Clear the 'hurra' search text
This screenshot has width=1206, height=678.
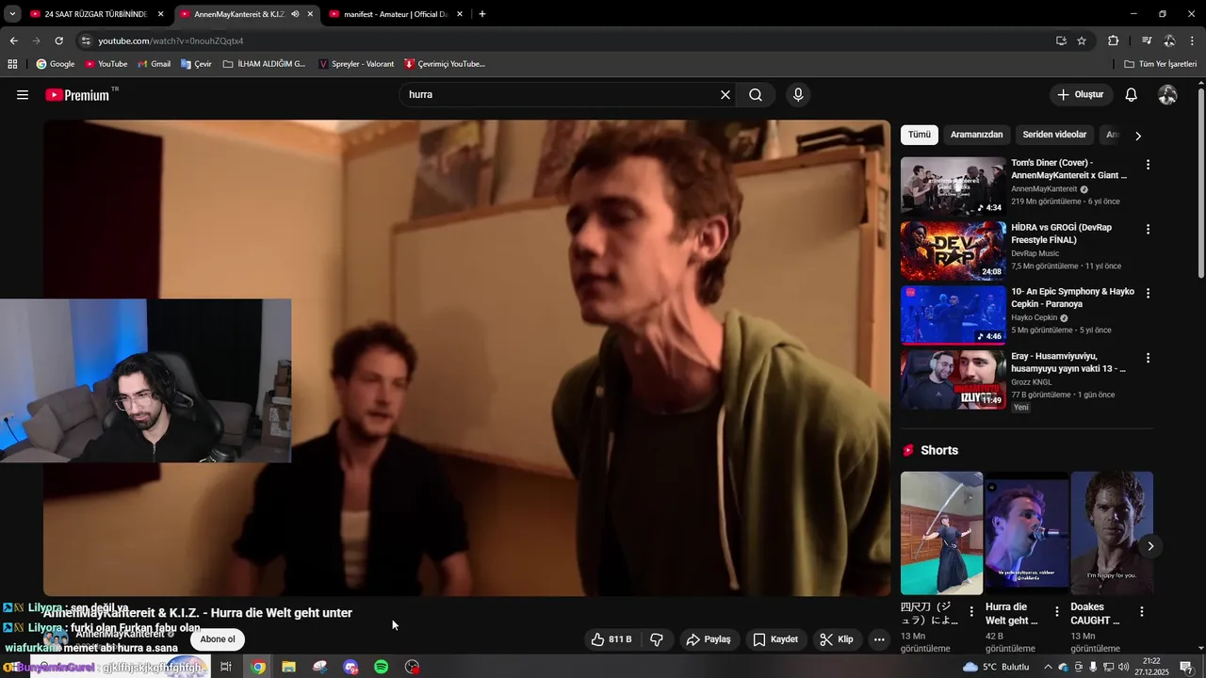pyautogui.click(x=725, y=95)
